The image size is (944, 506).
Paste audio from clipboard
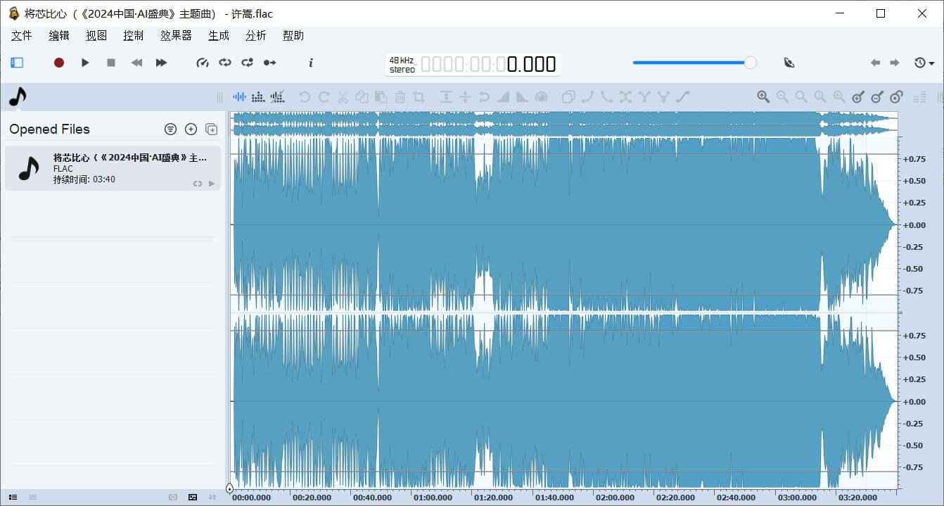click(381, 97)
